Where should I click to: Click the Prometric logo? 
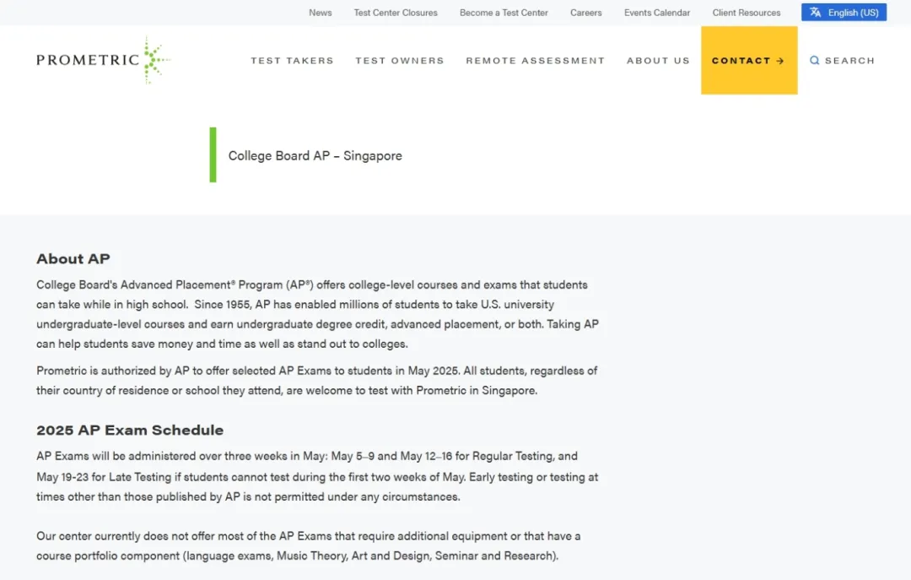tap(104, 60)
